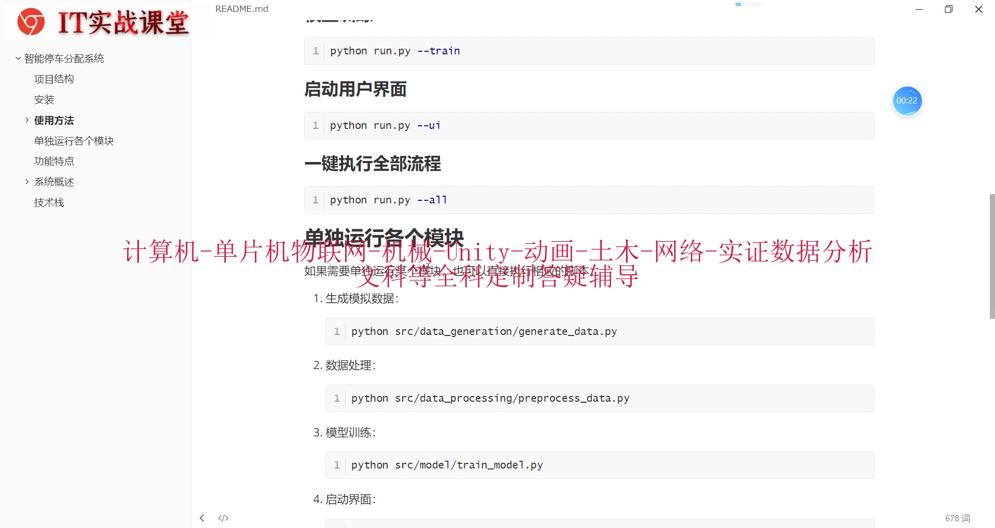This screenshot has height=528, width=995.
Task: Select 智能停车分配系统 root outline item
Action: coord(64,58)
